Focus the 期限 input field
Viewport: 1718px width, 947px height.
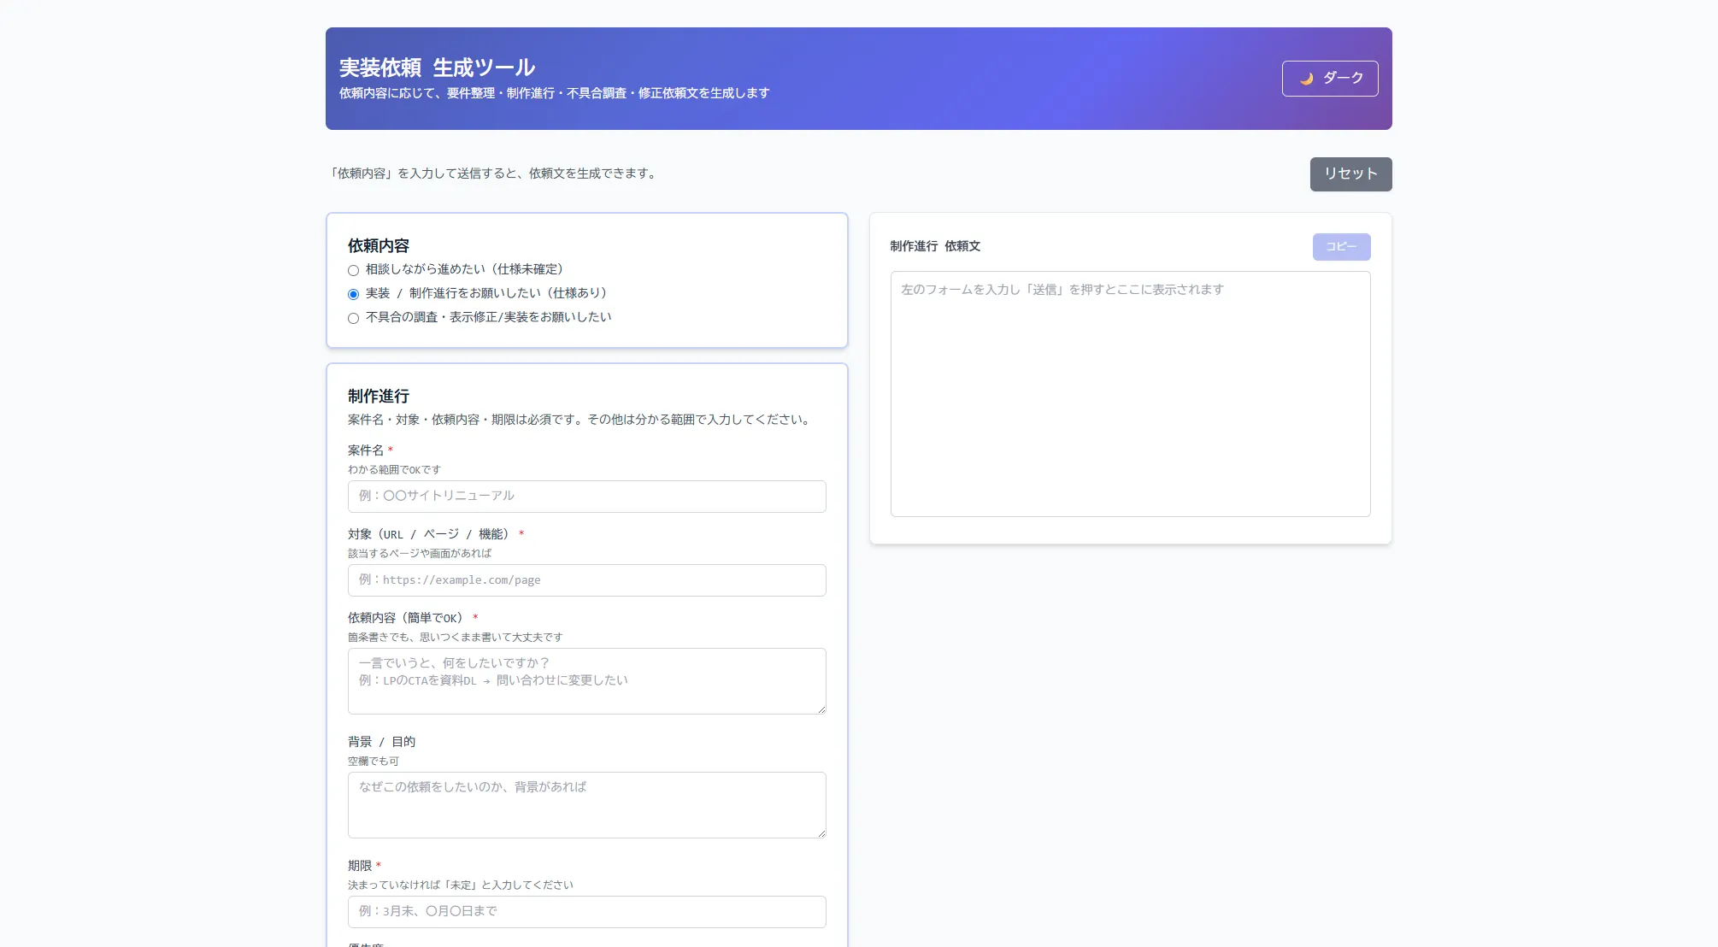586,912
